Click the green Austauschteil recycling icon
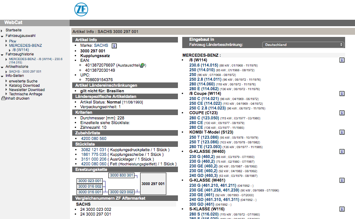Viewport: 355px width, 219px height. coord(142,65)
